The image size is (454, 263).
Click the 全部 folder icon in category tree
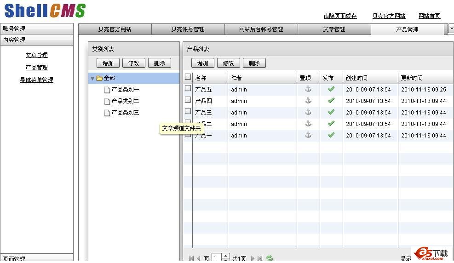click(x=99, y=79)
